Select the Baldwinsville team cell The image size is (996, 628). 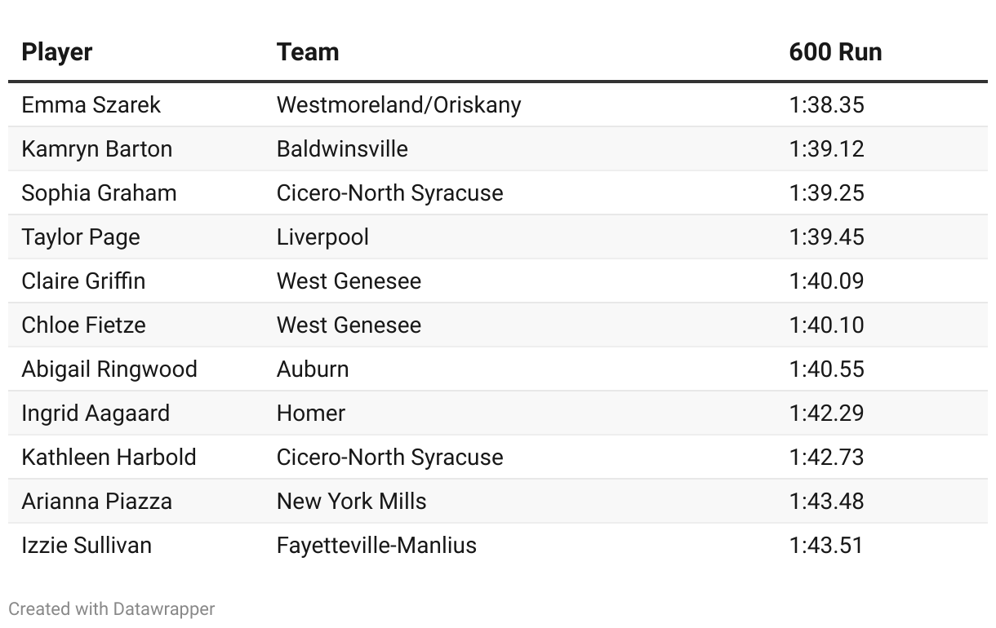tap(342, 149)
